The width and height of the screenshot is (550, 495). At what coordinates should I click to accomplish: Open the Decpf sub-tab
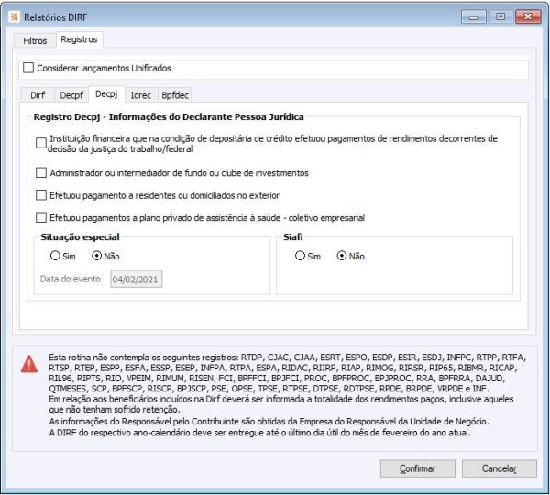coord(71,95)
